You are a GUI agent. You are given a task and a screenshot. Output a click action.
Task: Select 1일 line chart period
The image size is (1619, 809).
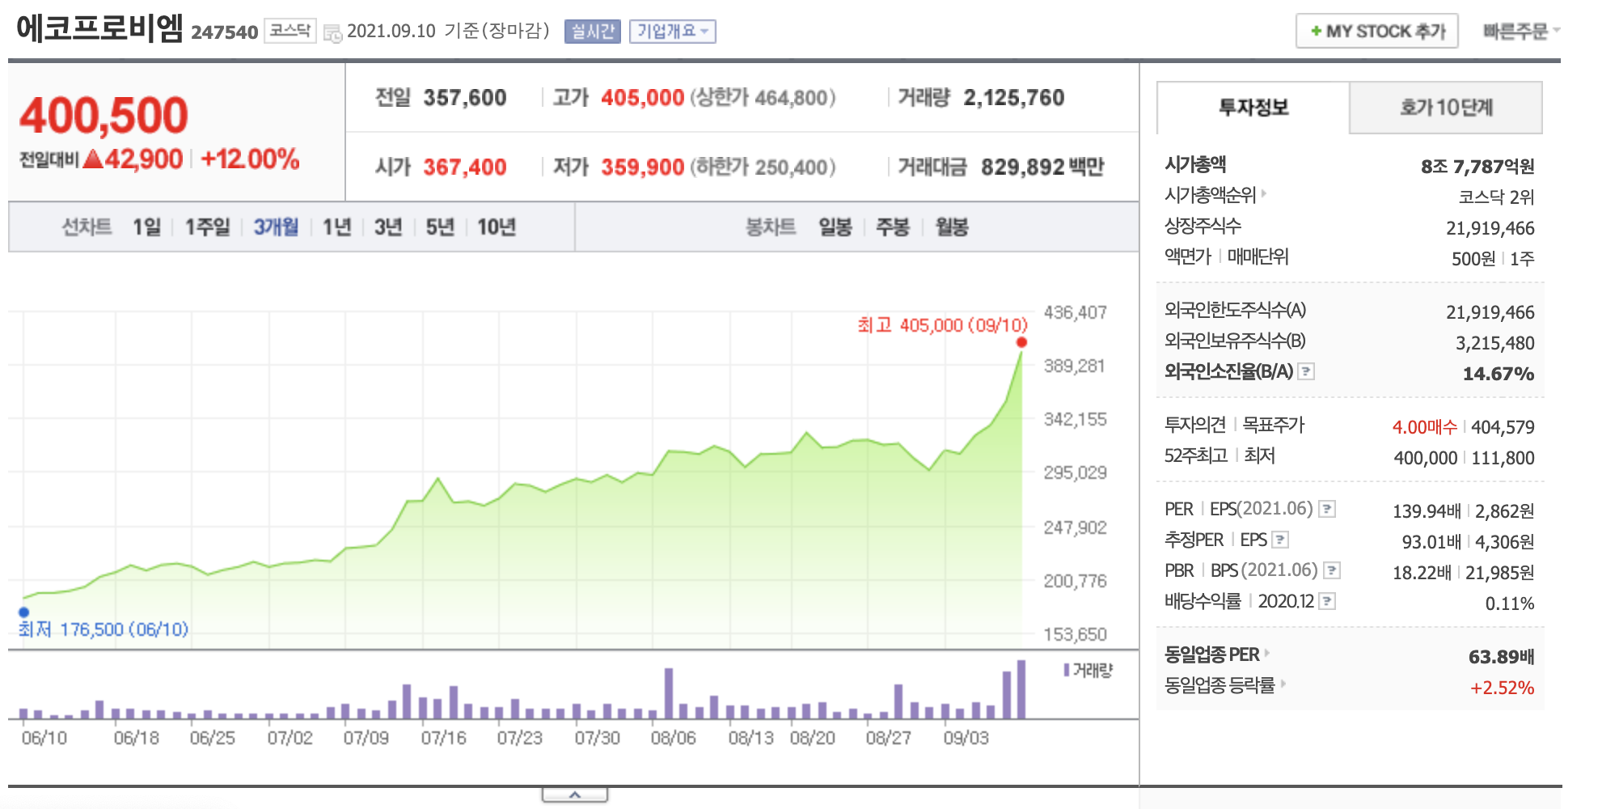tap(147, 227)
